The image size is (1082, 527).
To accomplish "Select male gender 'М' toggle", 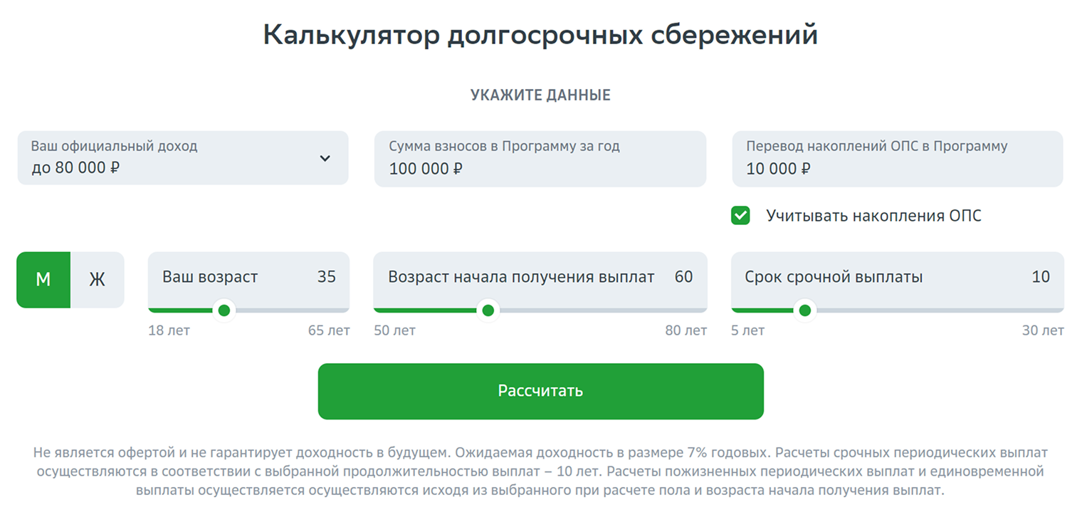I will (43, 279).
